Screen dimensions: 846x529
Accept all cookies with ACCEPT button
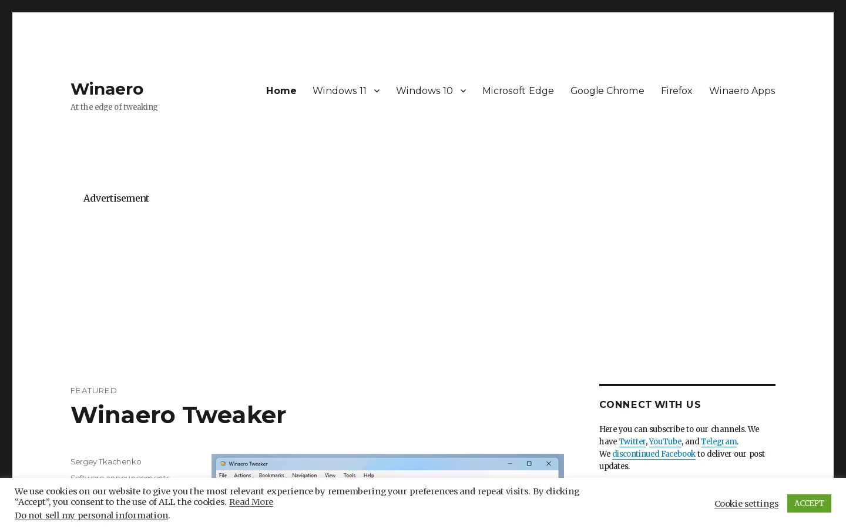pyautogui.click(x=809, y=503)
